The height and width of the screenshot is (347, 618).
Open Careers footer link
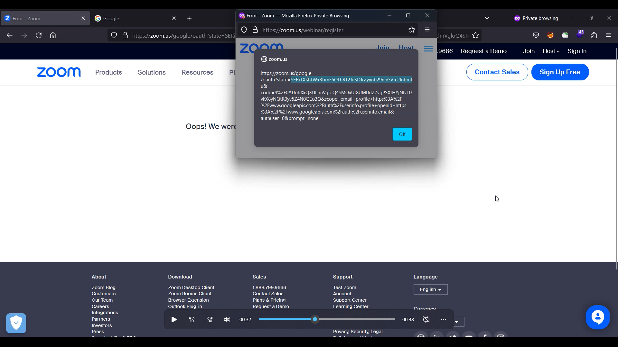pyautogui.click(x=100, y=306)
